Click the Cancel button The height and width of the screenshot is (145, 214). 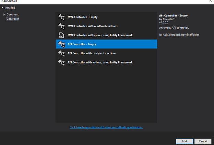pos(203,141)
